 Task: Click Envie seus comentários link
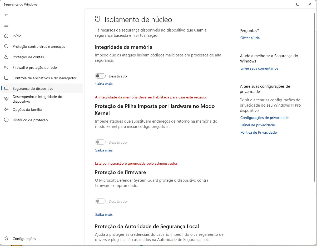(259, 68)
